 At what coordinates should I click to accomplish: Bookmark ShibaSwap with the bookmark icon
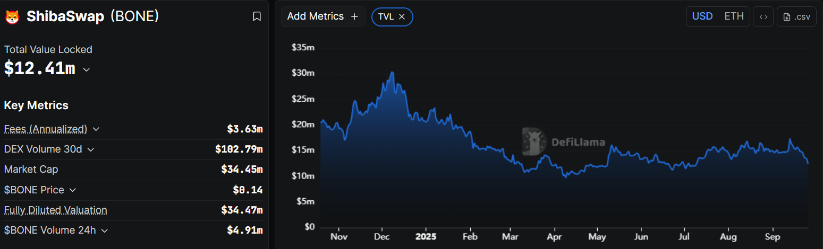257,17
